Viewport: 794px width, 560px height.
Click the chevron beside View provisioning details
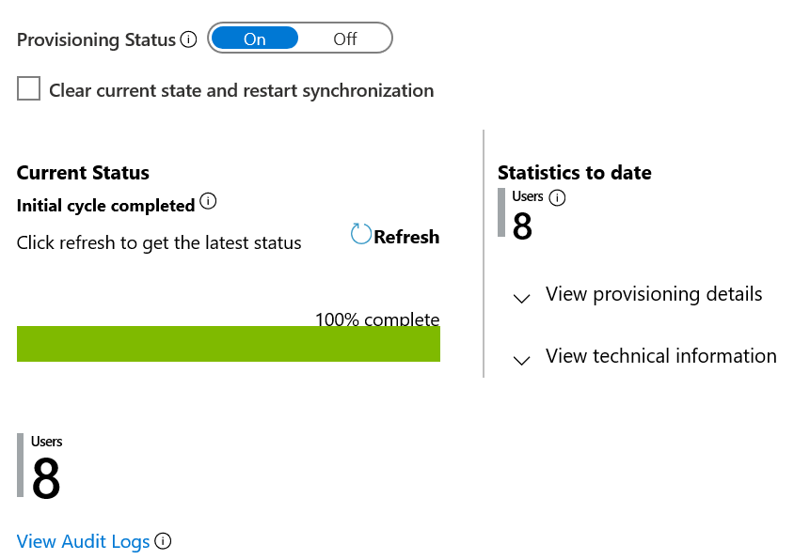[x=521, y=299]
